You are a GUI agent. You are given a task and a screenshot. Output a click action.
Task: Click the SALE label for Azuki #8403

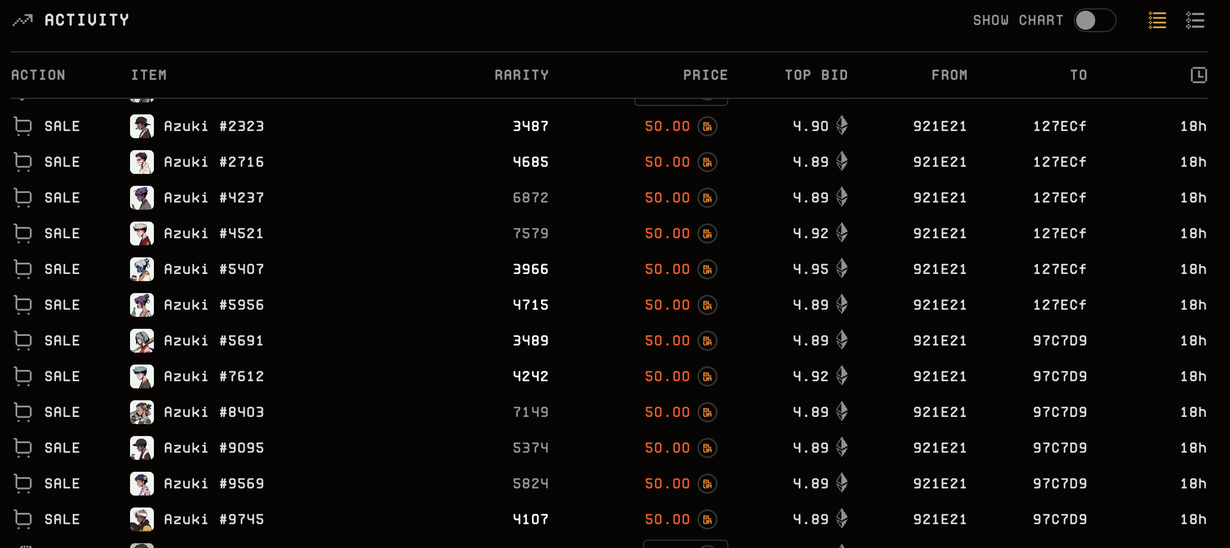[x=62, y=412]
